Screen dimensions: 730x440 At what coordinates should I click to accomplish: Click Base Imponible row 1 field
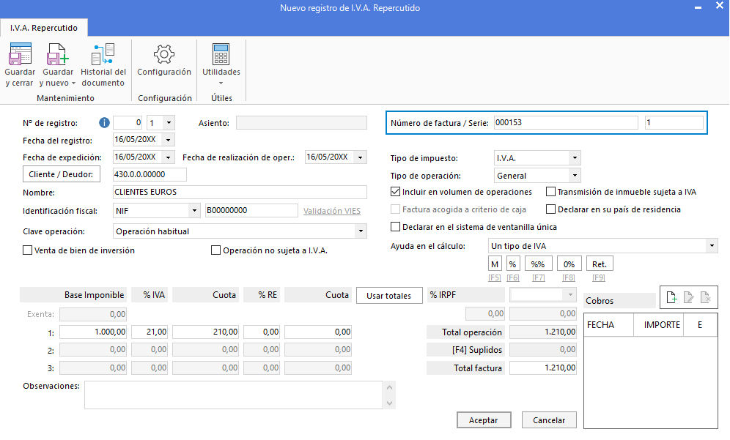[93, 332]
